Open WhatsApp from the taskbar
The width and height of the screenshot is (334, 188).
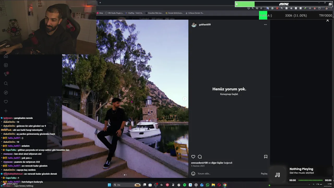click(x=207, y=185)
